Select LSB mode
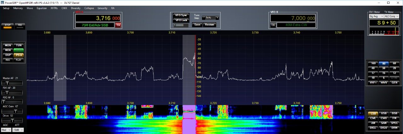 pos(373,113)
